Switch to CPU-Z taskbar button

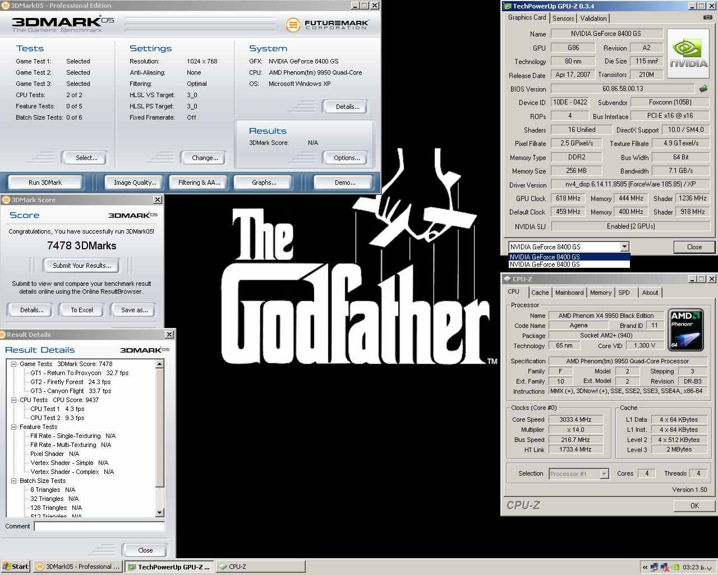[x=260, y=567]
